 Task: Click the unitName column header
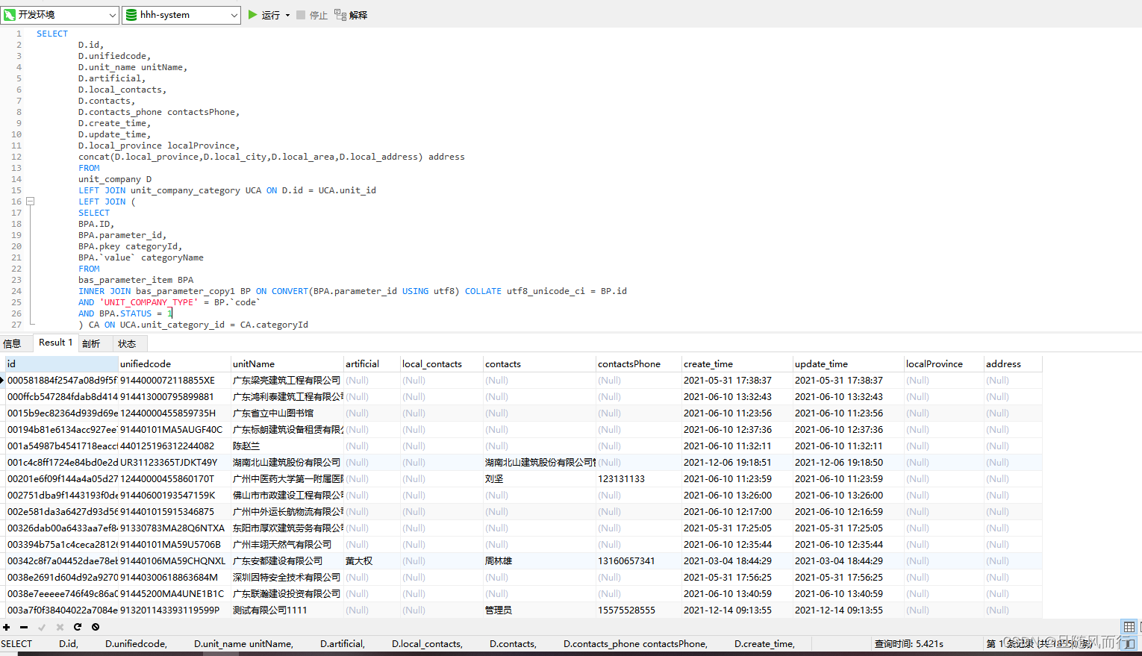[287, 364]
